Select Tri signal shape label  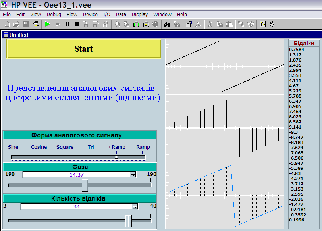click(91, 147)
